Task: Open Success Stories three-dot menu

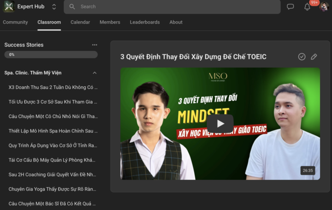Action: [x=95, y=45]
